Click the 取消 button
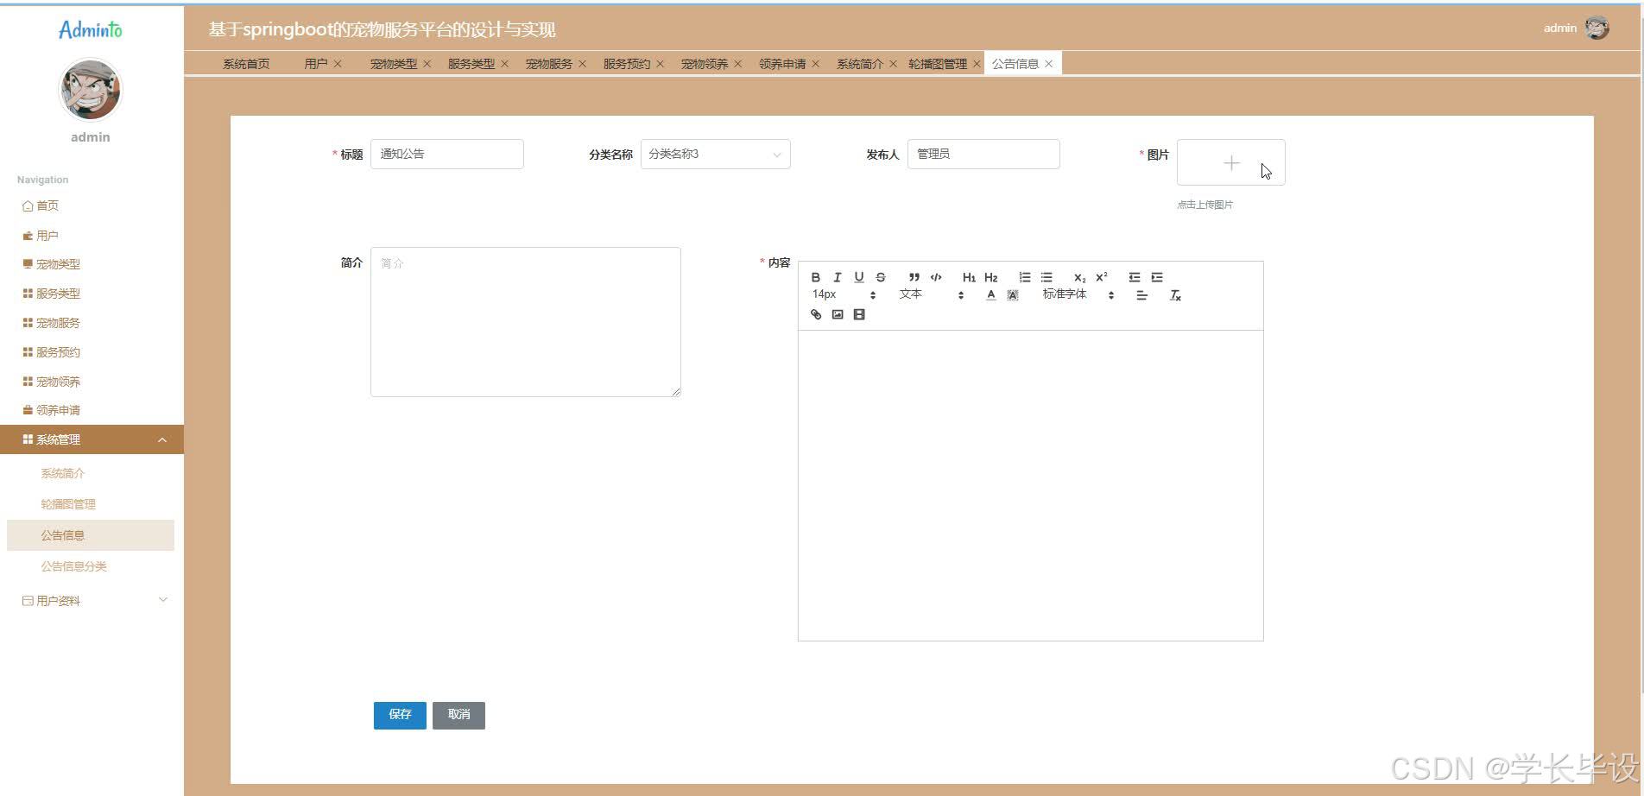 458,715
